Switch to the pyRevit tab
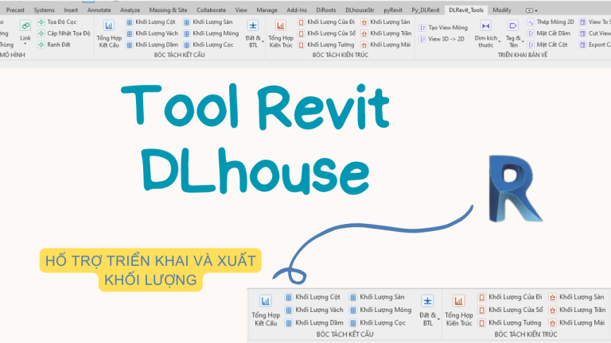The height and width of the screenshot is (343, 611). point(393,10)
